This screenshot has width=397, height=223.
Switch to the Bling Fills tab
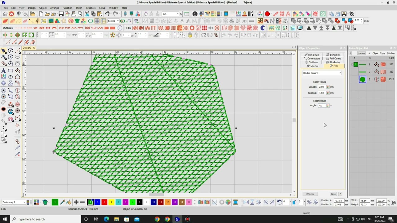pyautogui.click(x=333, y=55)
